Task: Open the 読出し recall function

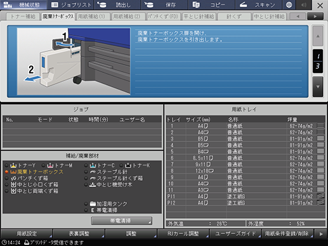Action: pyautogui.click(x=117, y=4)
